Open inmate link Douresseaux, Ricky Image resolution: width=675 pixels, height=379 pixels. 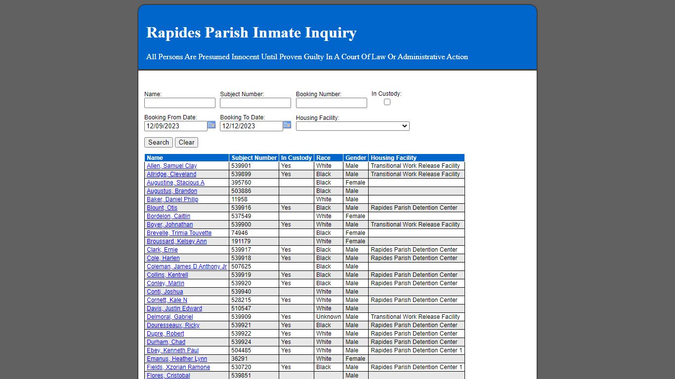coord(173,325)
